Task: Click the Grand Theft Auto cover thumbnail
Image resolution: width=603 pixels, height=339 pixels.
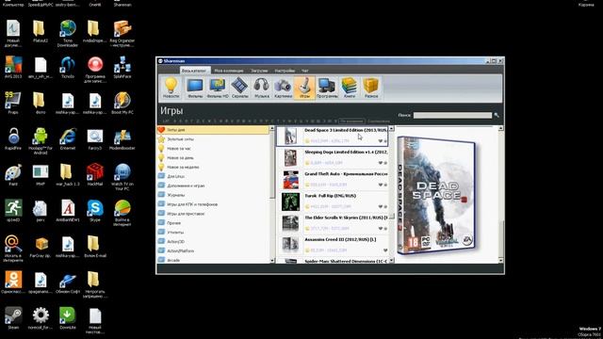Action: (290, 180)
